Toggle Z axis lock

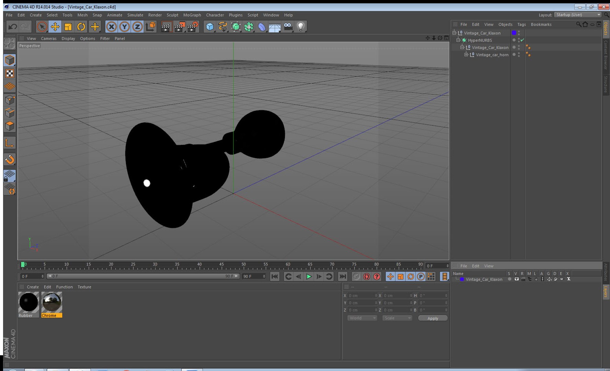(x=137, y=26)
